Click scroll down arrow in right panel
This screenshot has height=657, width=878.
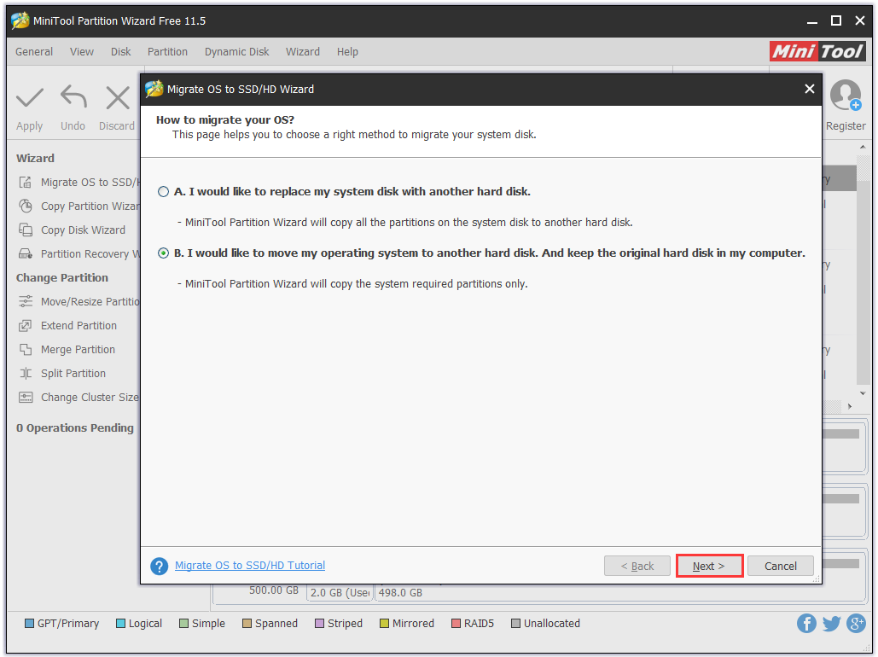click(x=863, y=393)
